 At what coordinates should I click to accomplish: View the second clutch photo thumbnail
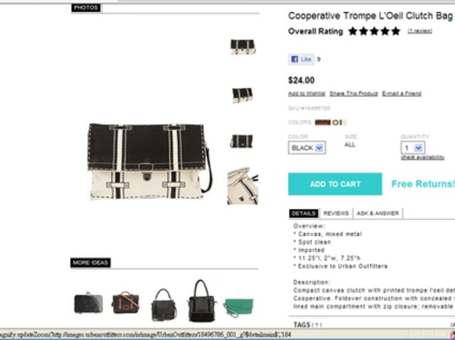[242, 95]
